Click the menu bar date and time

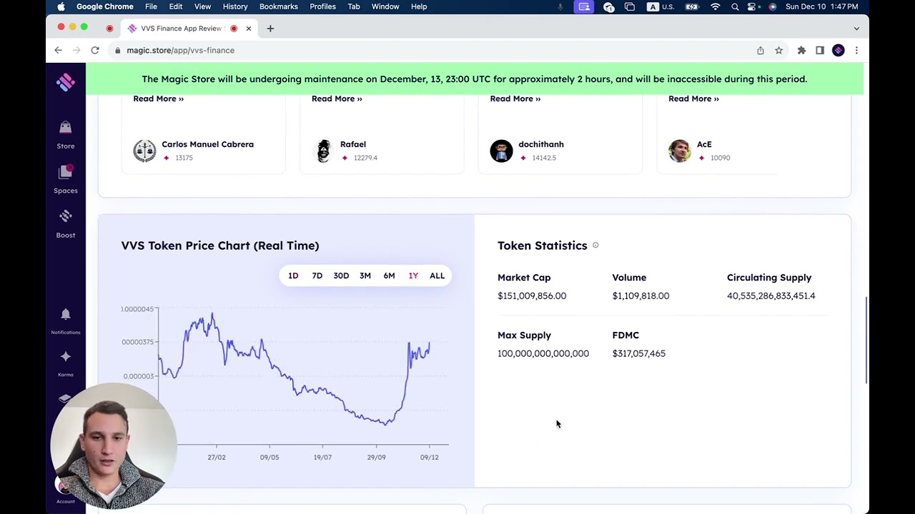pos(821,6)
